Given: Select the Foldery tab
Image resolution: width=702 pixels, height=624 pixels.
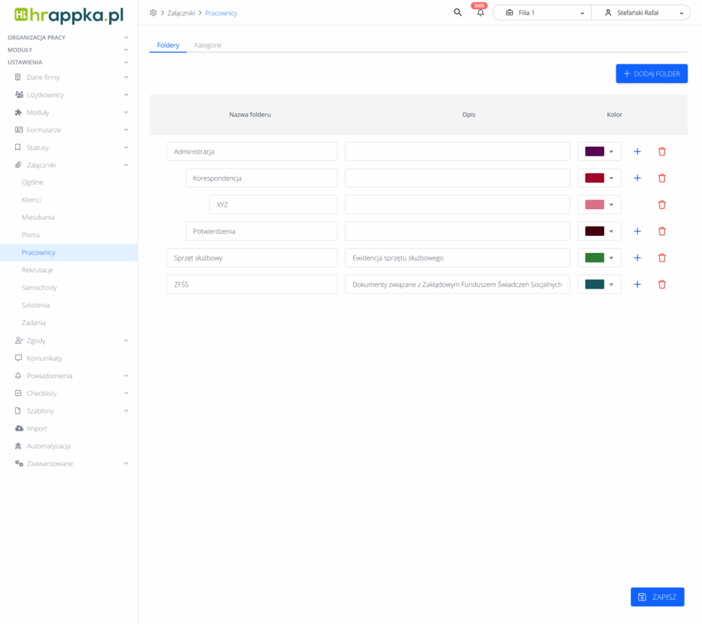Looking at the screenshot, I should pyautogui.click(x=168, y=45).
